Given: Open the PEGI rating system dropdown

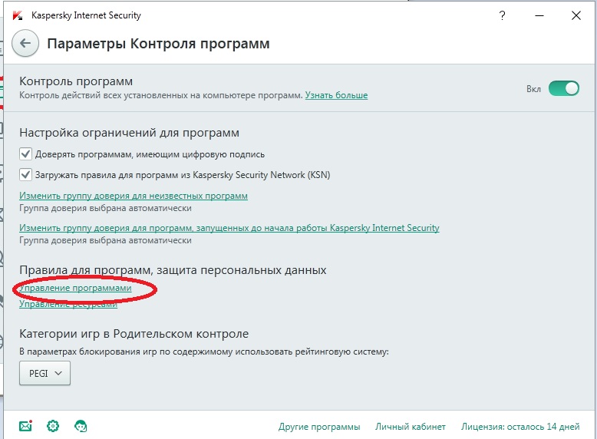Looking at the screenshot, I should pyautogui.click(x=45, y=373).
